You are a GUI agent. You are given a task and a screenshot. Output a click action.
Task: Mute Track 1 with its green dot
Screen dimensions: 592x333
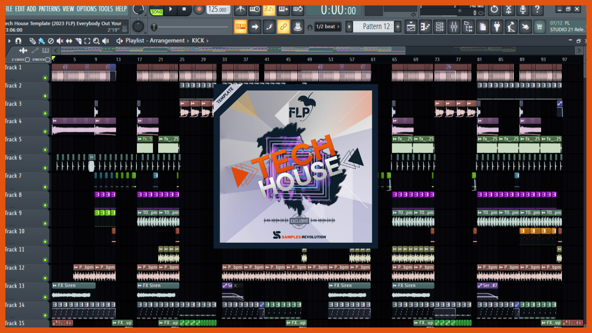45,78
